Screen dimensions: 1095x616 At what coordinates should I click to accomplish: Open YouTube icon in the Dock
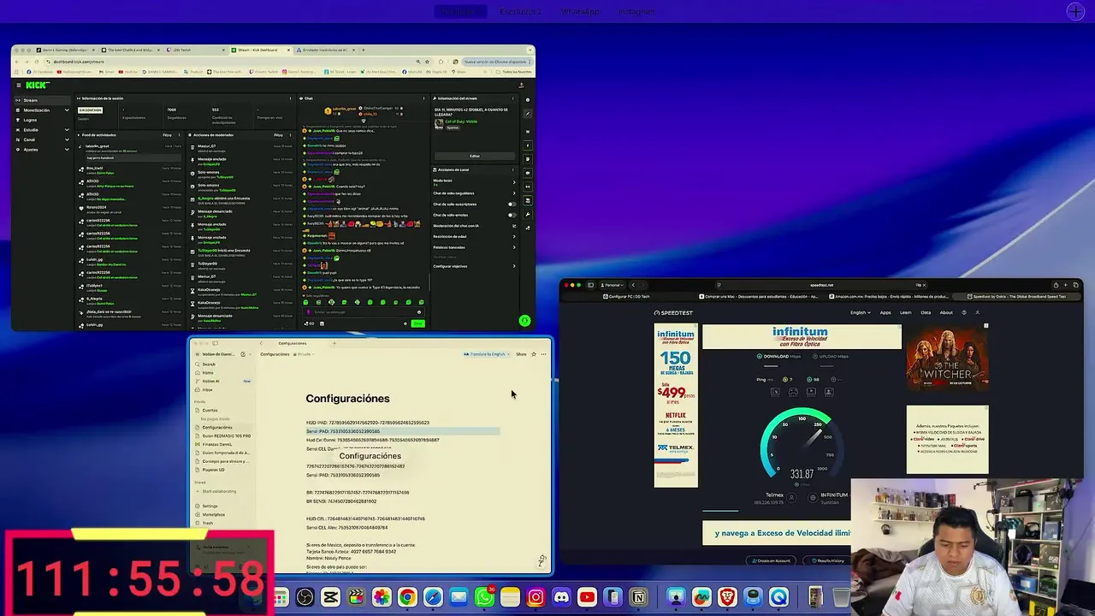587,596
